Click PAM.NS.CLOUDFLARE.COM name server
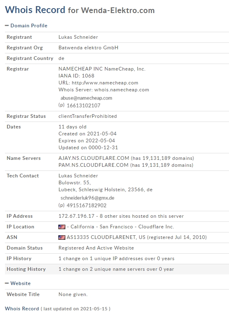 93,165
